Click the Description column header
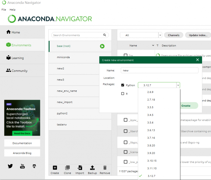Screen dimensions: 211x180 tap(169, 46)
